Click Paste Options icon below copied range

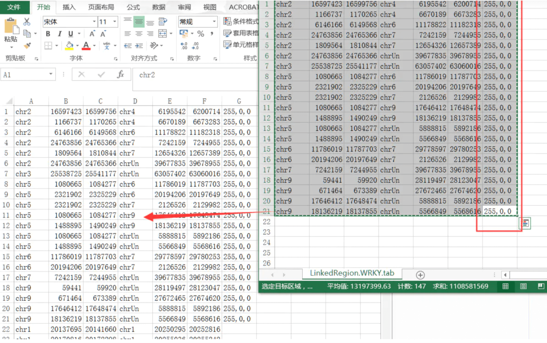pos(525,223)
